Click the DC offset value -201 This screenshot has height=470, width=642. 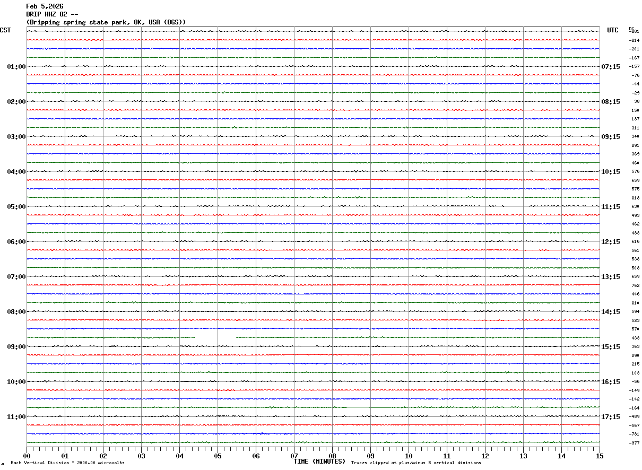pos(634,49)
